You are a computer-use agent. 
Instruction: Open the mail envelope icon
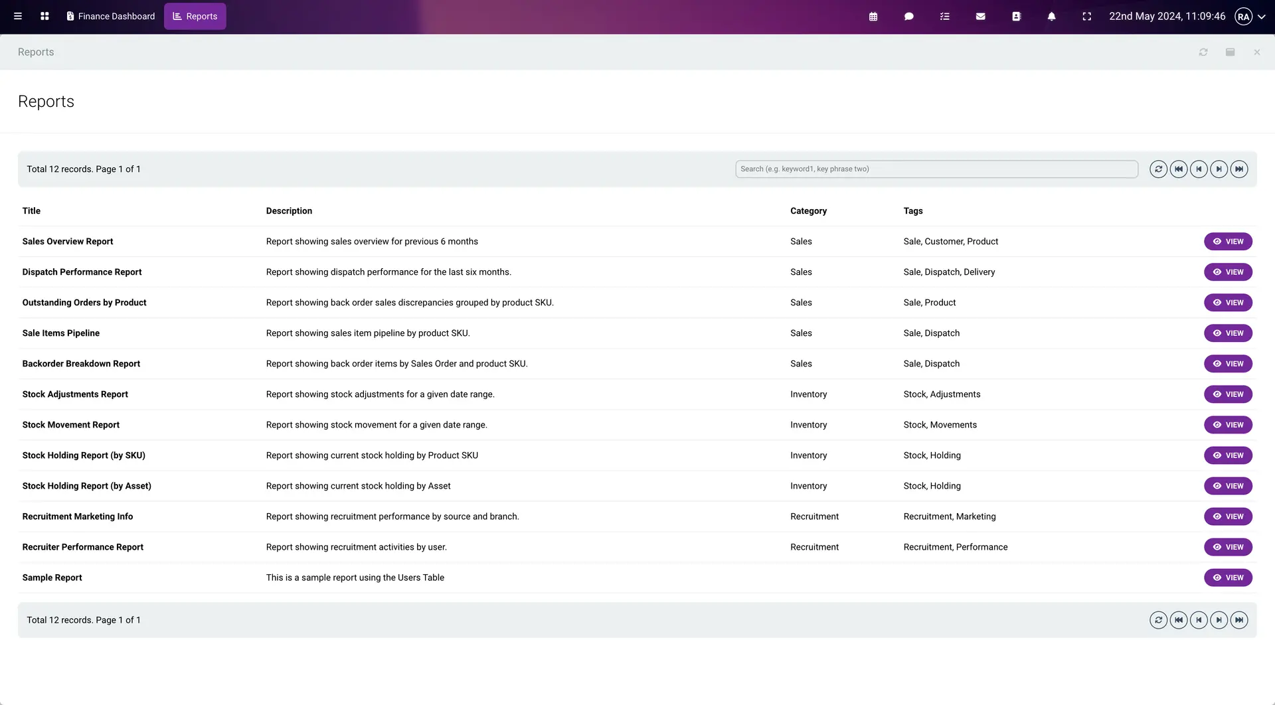click(x=980, y=17)
